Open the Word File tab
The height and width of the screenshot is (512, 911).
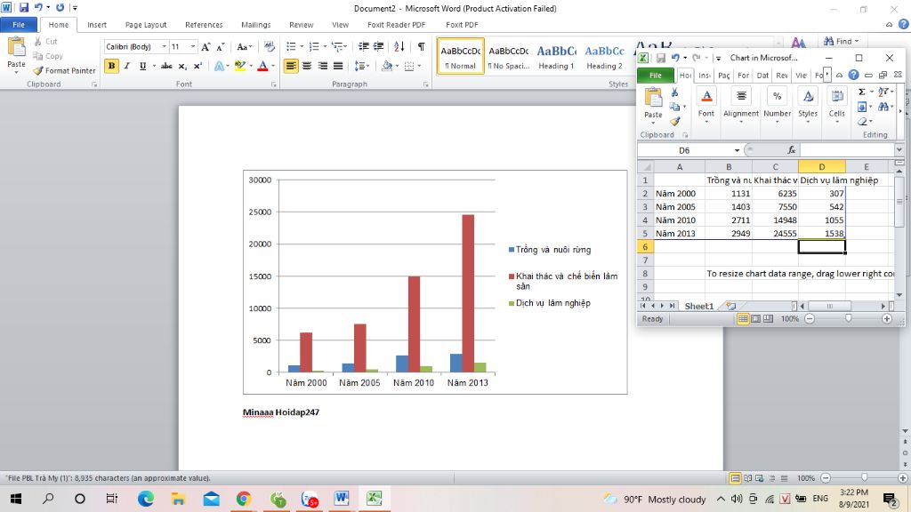19,24
